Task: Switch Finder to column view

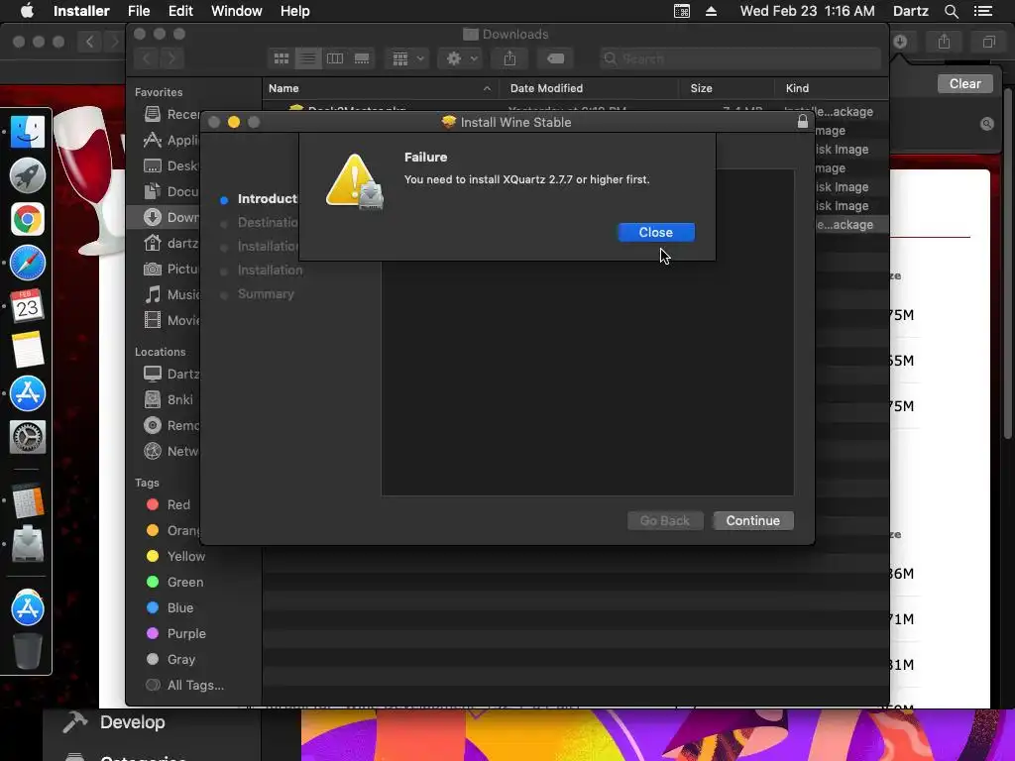Action: [335, 58]
